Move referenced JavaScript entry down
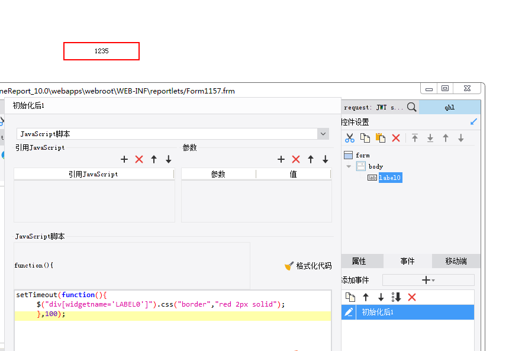This screenshot has height=351, width=509. [x=169, y=159]
